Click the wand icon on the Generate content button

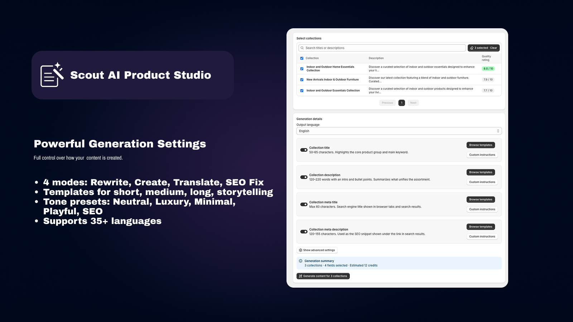coord(300,276)
